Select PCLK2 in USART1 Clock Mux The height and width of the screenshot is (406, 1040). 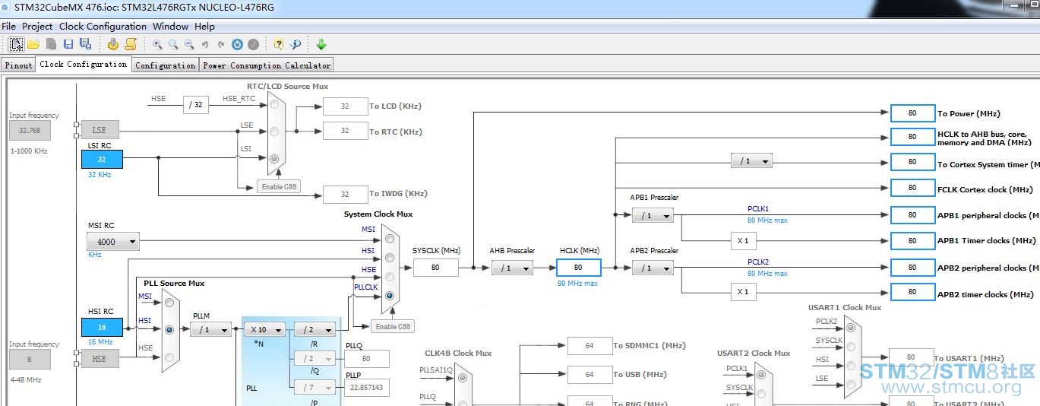pos(850,328)
